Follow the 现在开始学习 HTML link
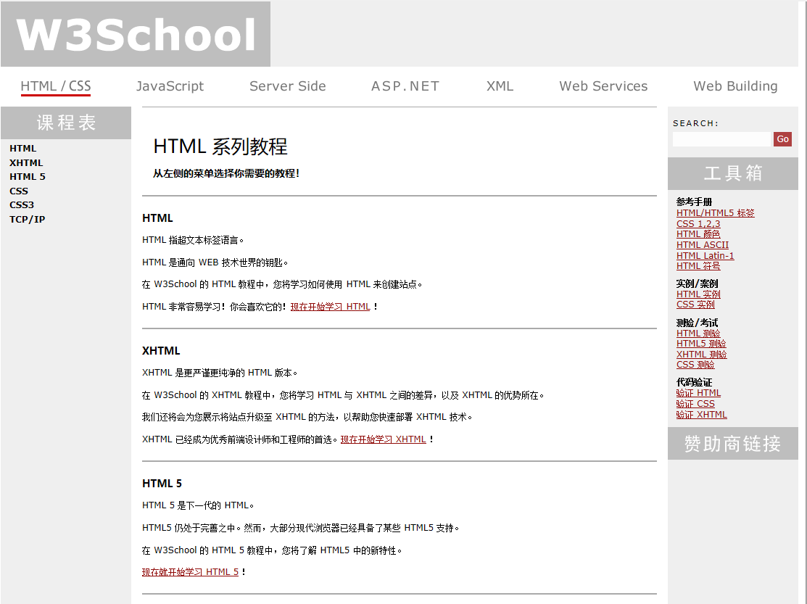The height and width of the screenshot is (604, 807). click(x=331, y=307)
